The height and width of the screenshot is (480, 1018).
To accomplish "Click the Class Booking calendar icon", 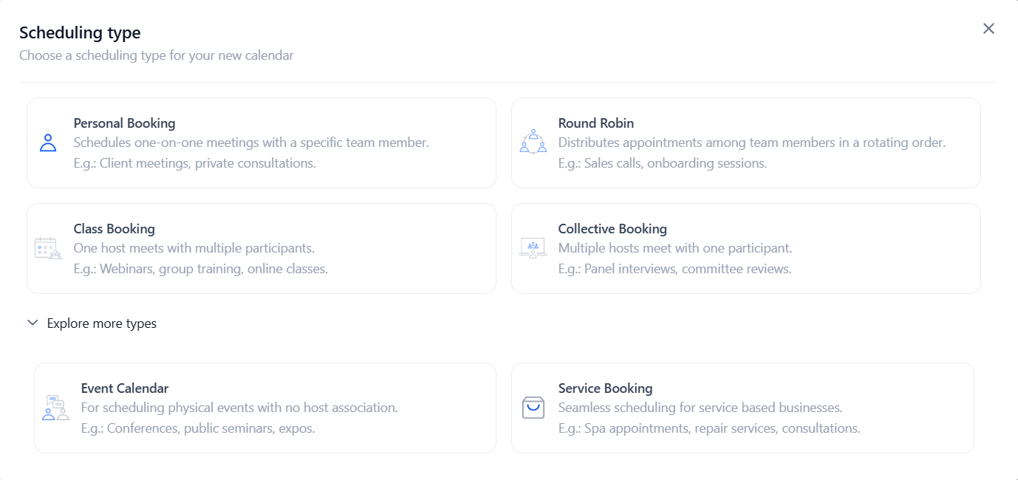I will (x=48, y=248).
